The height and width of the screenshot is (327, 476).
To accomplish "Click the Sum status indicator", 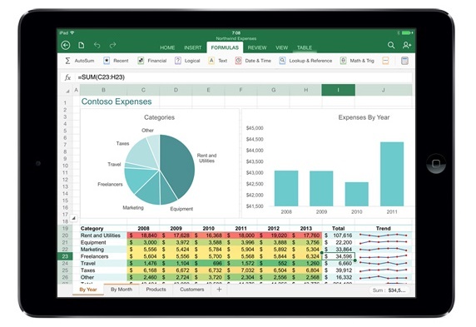I will pos(389,290).
